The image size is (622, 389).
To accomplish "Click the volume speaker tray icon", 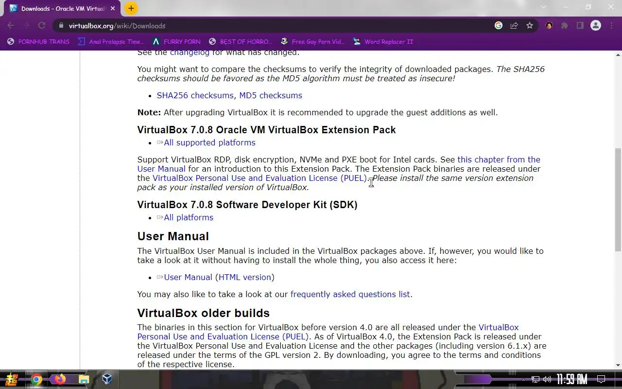I will 547,379.
